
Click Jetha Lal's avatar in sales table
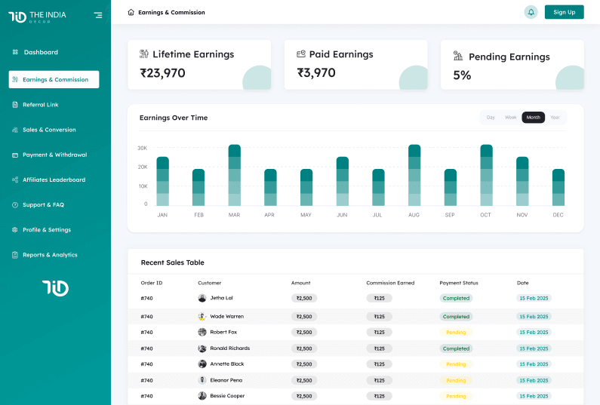tap(202, 298)
